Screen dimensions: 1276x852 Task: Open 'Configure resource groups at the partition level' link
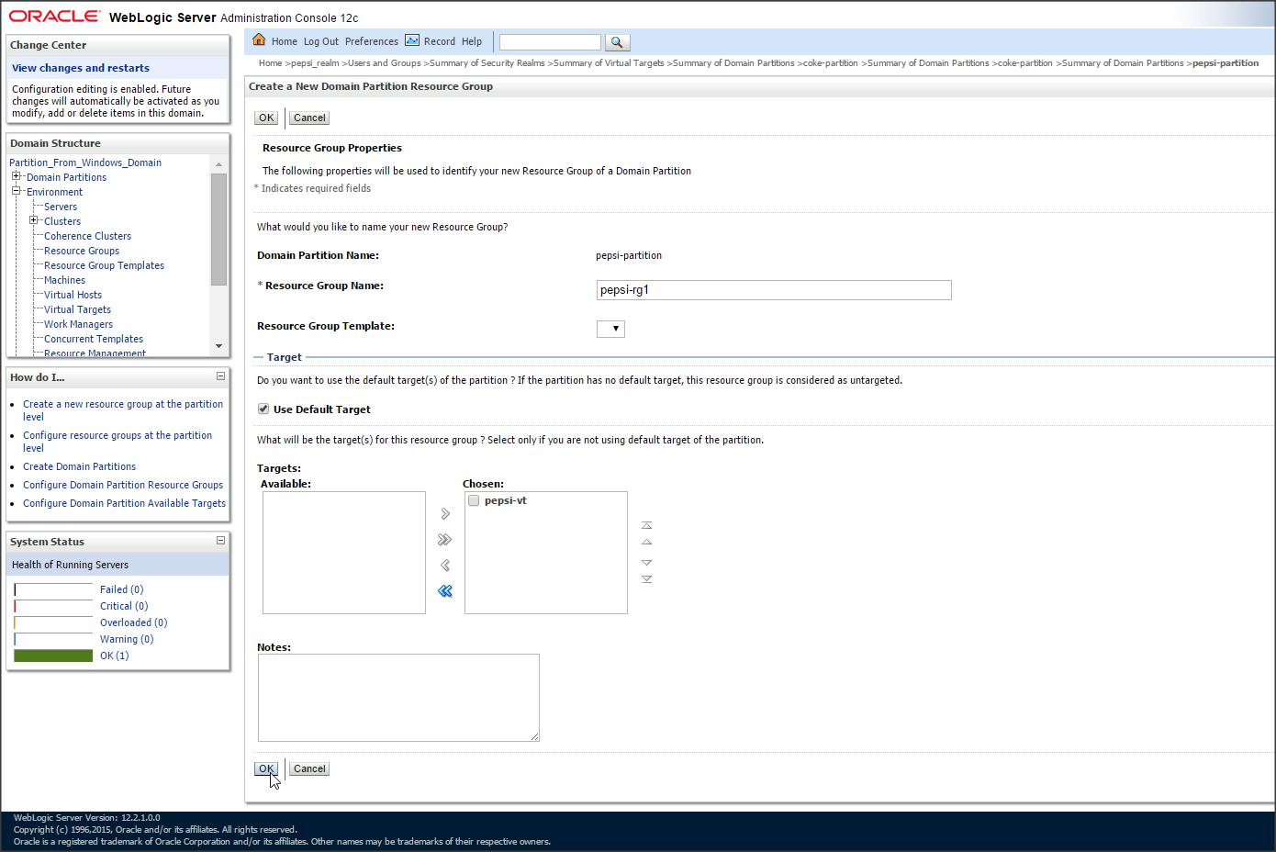coord(118,442)
